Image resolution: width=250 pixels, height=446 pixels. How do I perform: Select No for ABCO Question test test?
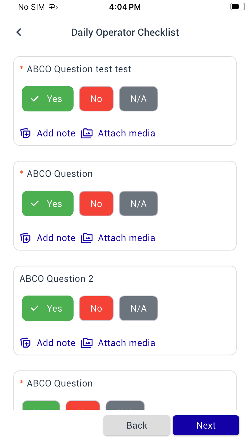(96, 99)
